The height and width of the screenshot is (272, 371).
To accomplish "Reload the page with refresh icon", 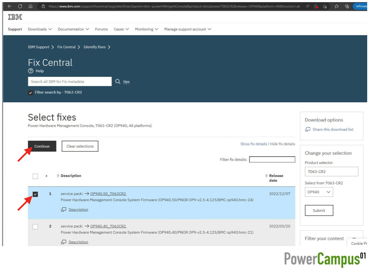I will 20,6.
